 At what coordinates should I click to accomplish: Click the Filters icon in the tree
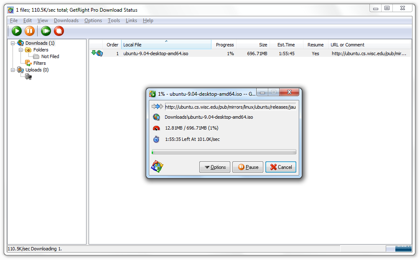[28, 63]
